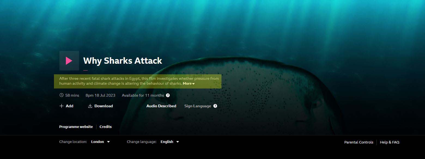This screenshot has width=425, height=159.
Task: Click the Why Sharks Attack title
Action: tap(123, 61)
